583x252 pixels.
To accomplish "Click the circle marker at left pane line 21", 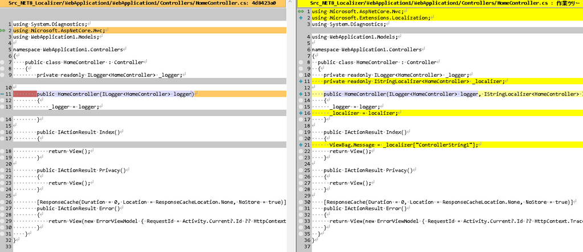I will point(3,170).
